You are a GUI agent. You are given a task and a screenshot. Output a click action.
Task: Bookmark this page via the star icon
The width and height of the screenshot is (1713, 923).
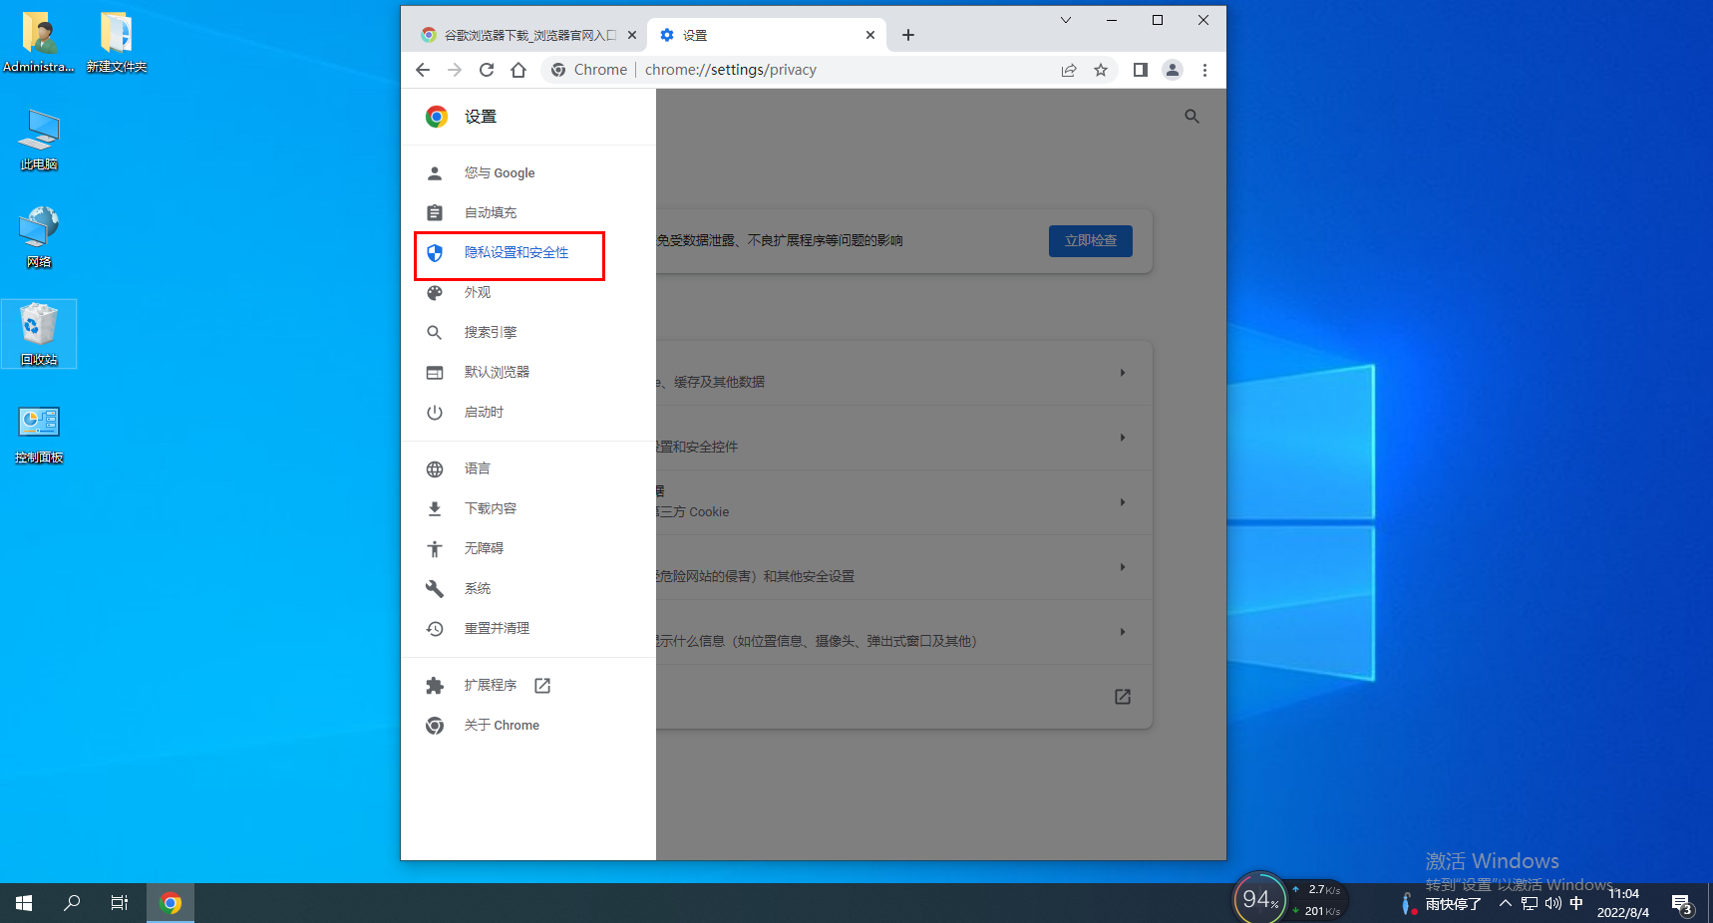tap(1101, 70)
